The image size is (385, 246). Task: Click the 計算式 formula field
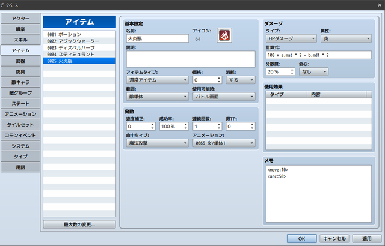(x=318, y=55)
